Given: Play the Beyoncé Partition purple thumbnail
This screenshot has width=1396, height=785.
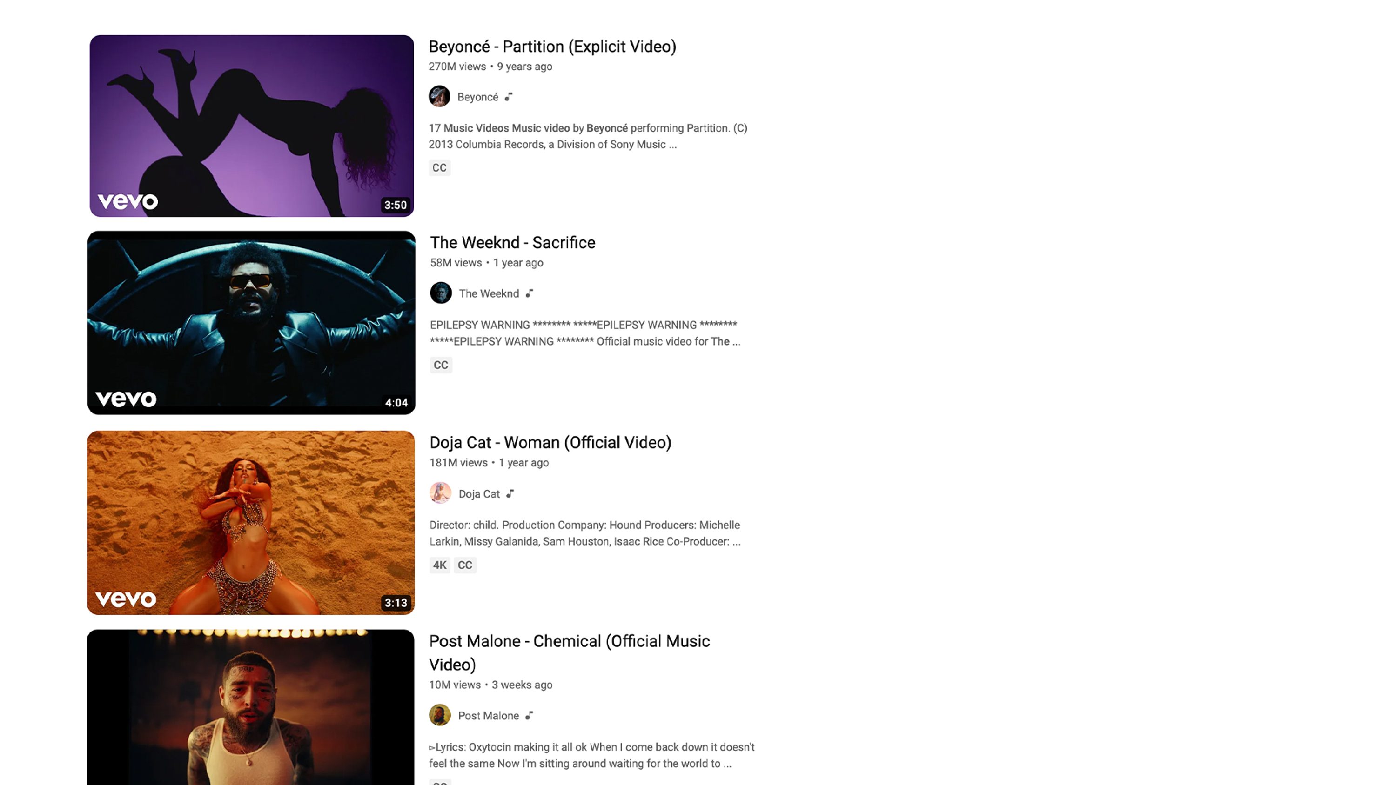Looking at the screenshot, I should point(251,126).
